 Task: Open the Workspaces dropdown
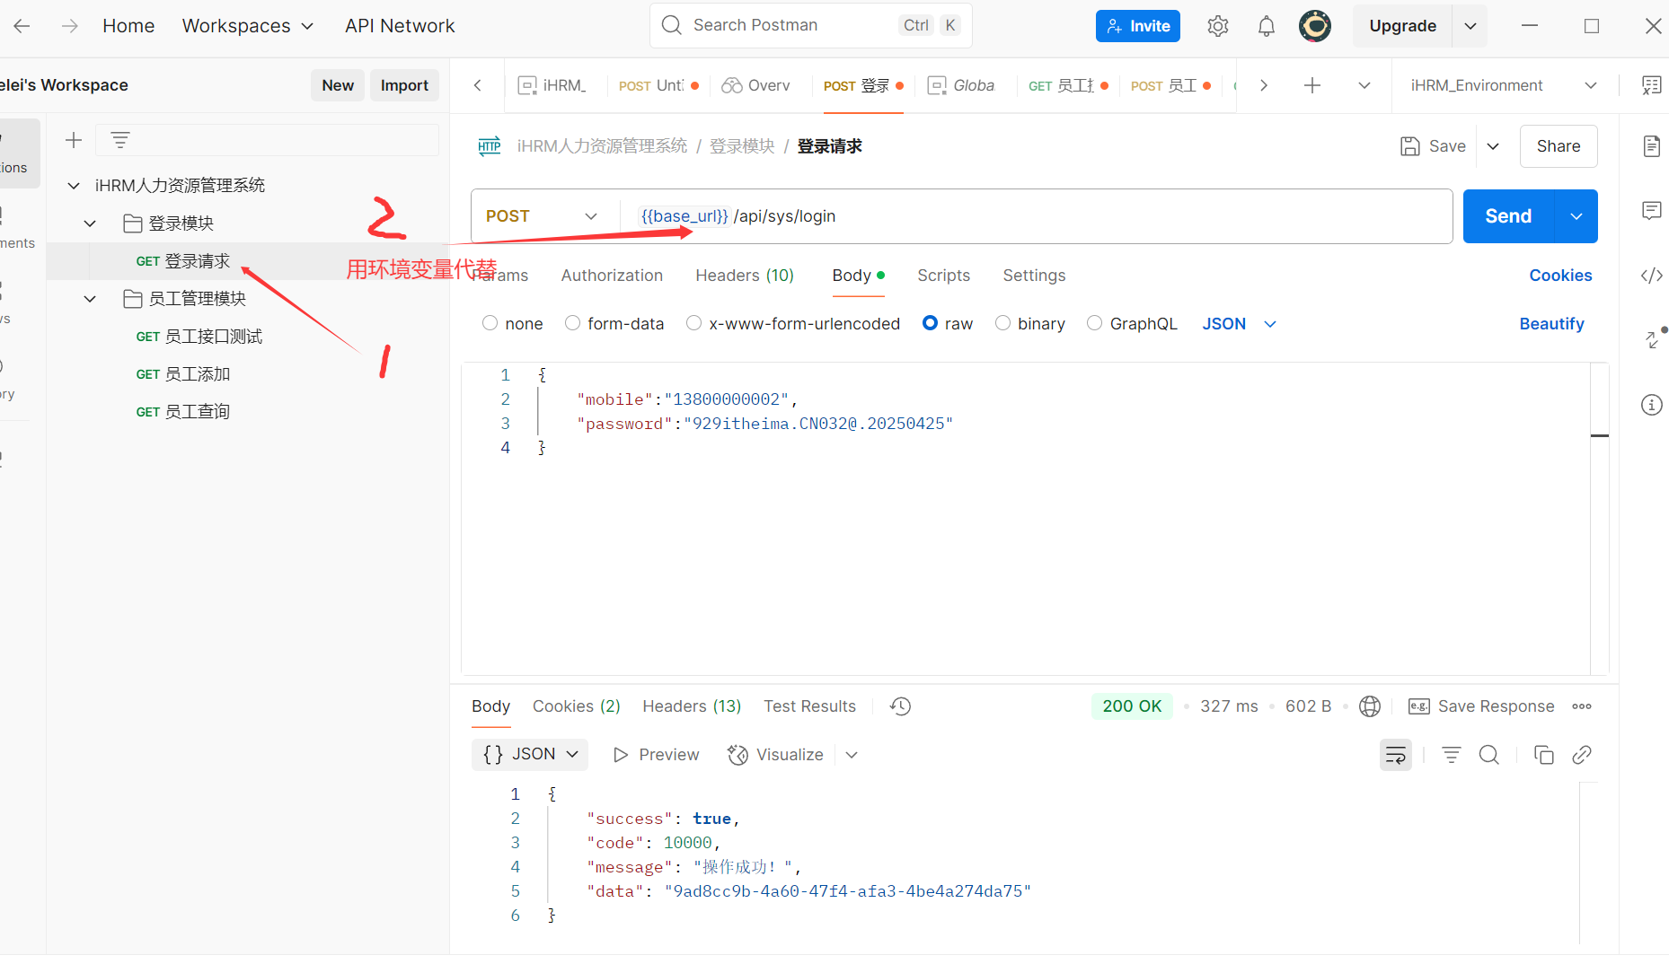click(248, 26)
